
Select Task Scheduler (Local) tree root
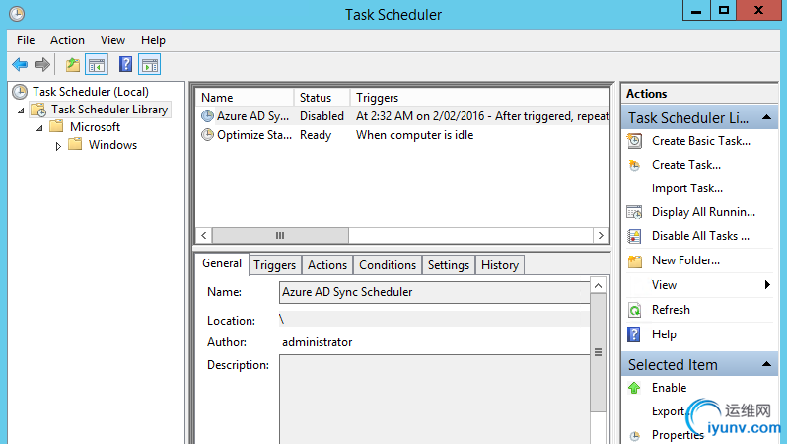[x=91, y=92]
